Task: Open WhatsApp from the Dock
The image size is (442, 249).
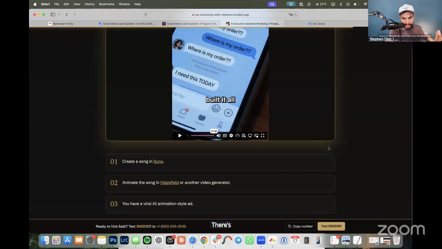Action: tap(250, 240)
